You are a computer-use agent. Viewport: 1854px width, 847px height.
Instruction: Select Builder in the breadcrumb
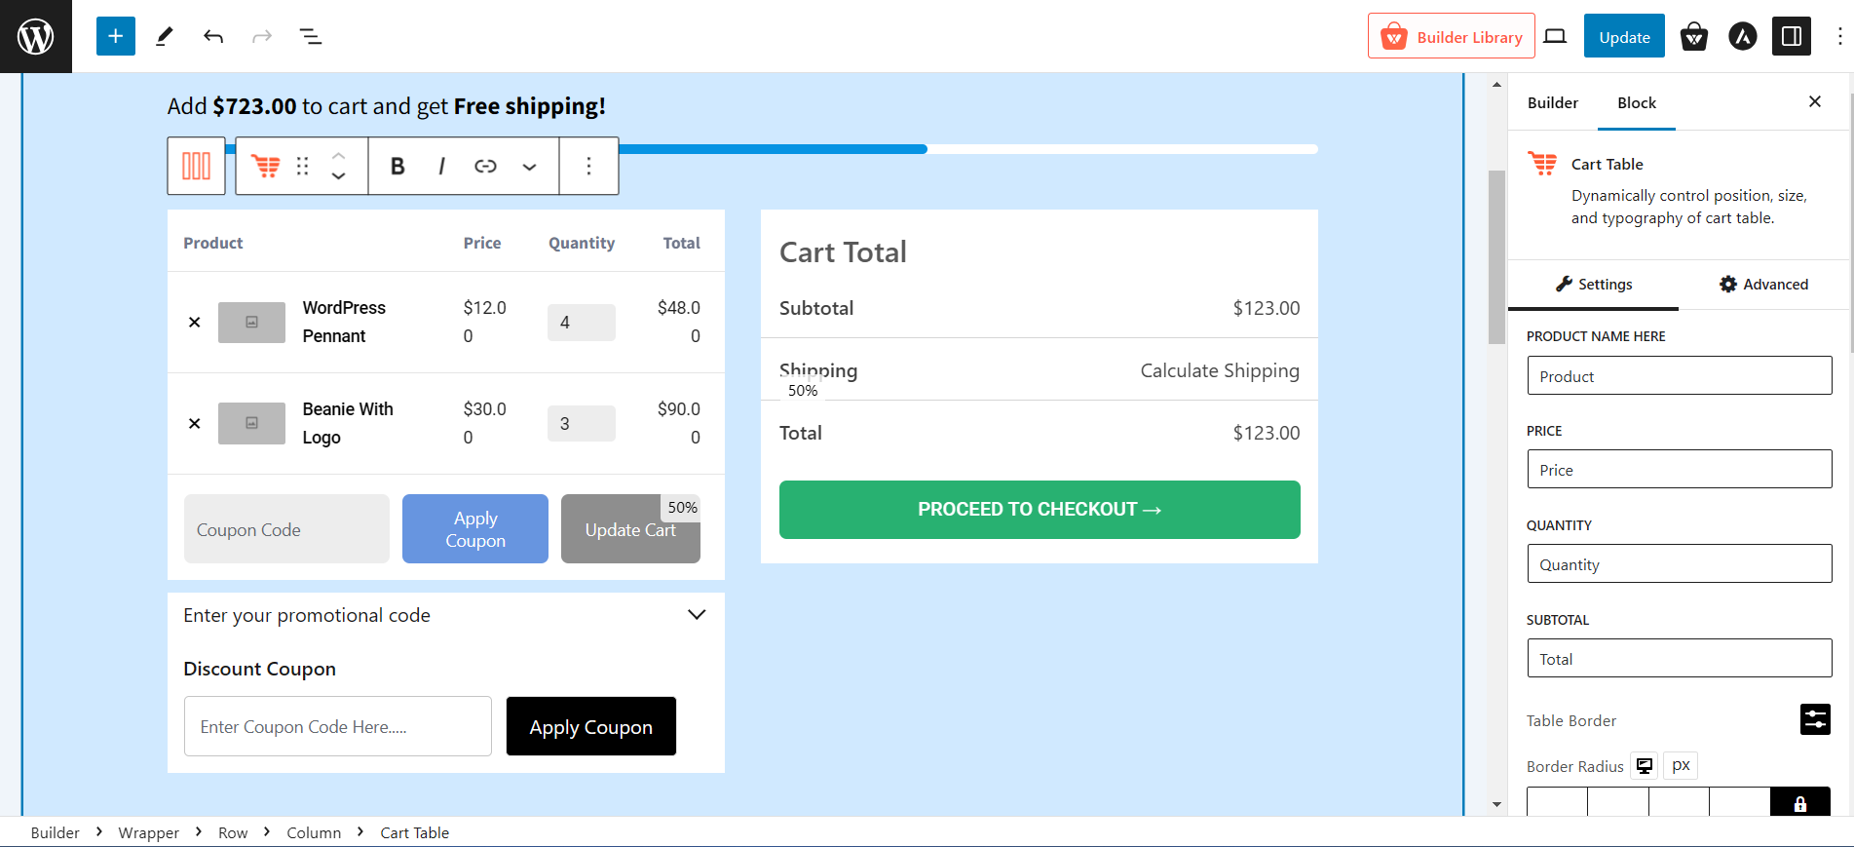click(55, 832)
